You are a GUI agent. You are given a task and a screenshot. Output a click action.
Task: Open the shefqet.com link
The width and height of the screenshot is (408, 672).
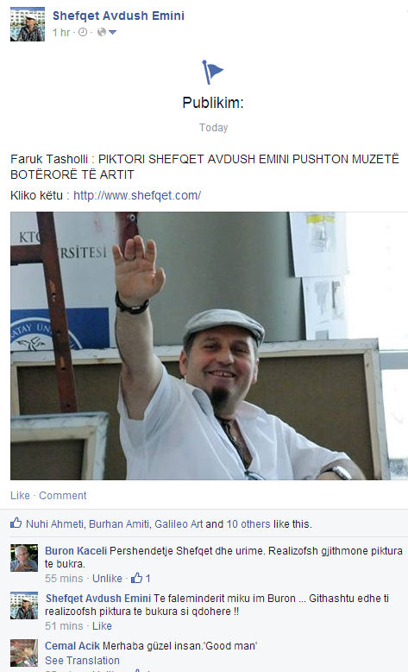(x=137, y=195)
